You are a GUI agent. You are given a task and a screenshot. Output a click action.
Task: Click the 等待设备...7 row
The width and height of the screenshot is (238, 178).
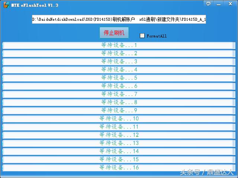click(119, 94)
